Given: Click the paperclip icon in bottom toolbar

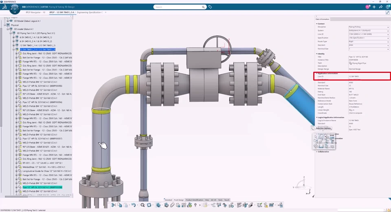Looking at the screenshot, I should point(172,205).
